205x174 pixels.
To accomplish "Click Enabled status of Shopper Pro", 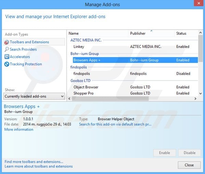I will [x=183, y=93].
